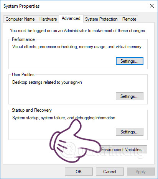
Task: Close the System Properties window
Action: [x=152, y=6]
